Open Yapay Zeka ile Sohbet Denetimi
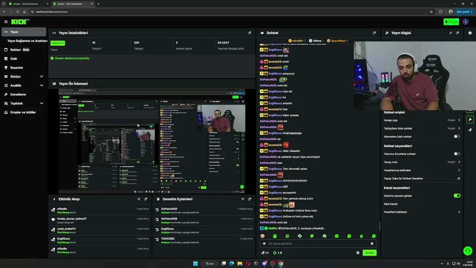This screenshot has width=476, height=268. [x=422, y=179]
